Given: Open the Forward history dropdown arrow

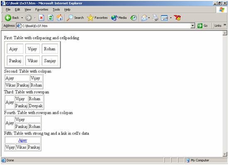Looking at the screenshot, I should coord(35,18).
